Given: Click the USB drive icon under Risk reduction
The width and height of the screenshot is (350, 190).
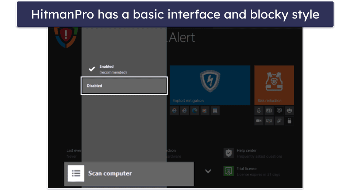Looking at the screenshot, I should pyautogui.click(x=289, y=121).
